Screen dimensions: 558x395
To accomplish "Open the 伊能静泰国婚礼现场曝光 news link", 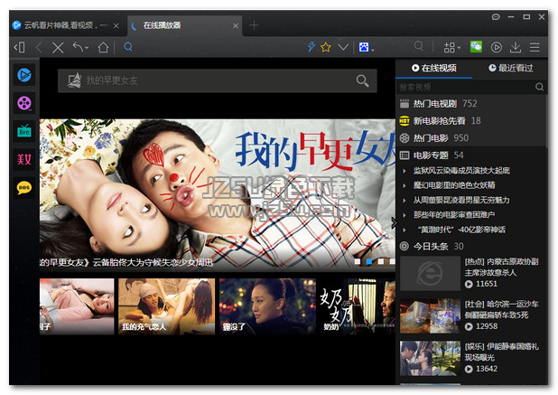I will pos(501,352).
